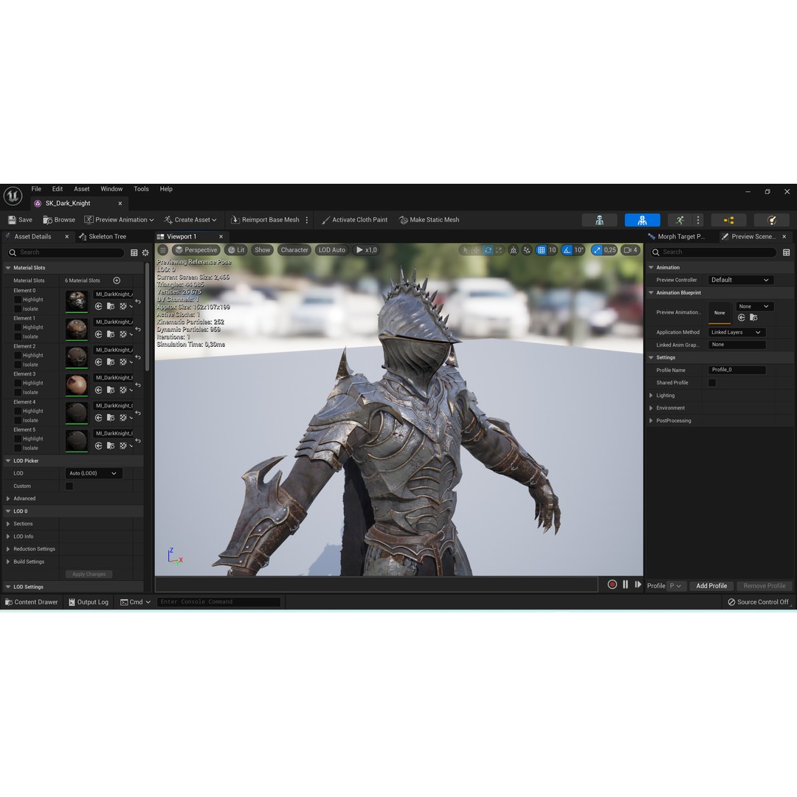797x797 pixels.
Task: Enable Isolate for Element 4
Action: [x=18, y=421]
